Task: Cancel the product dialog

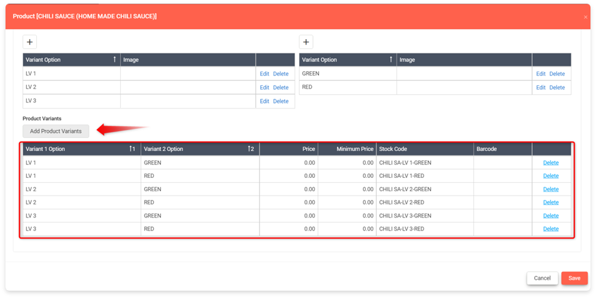Action: pos(542,278)
